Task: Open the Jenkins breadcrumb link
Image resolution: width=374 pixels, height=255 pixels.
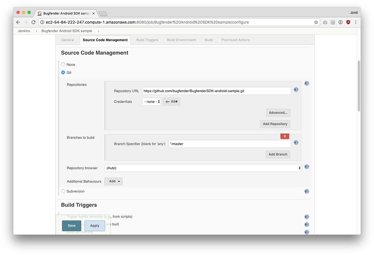Action: [24, 31]
